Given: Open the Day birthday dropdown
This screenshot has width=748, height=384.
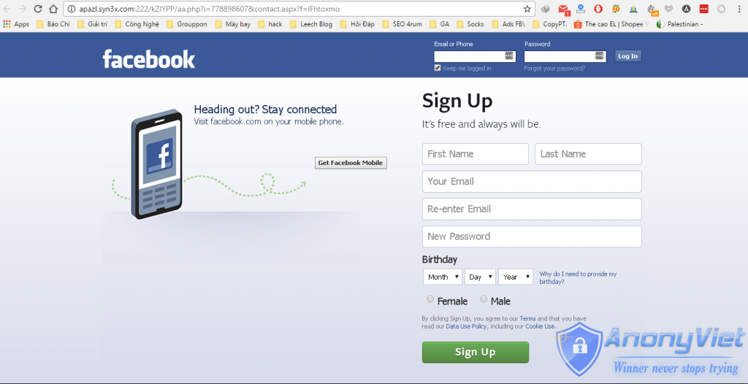Looking at the screenshot, I should point(481,277).
